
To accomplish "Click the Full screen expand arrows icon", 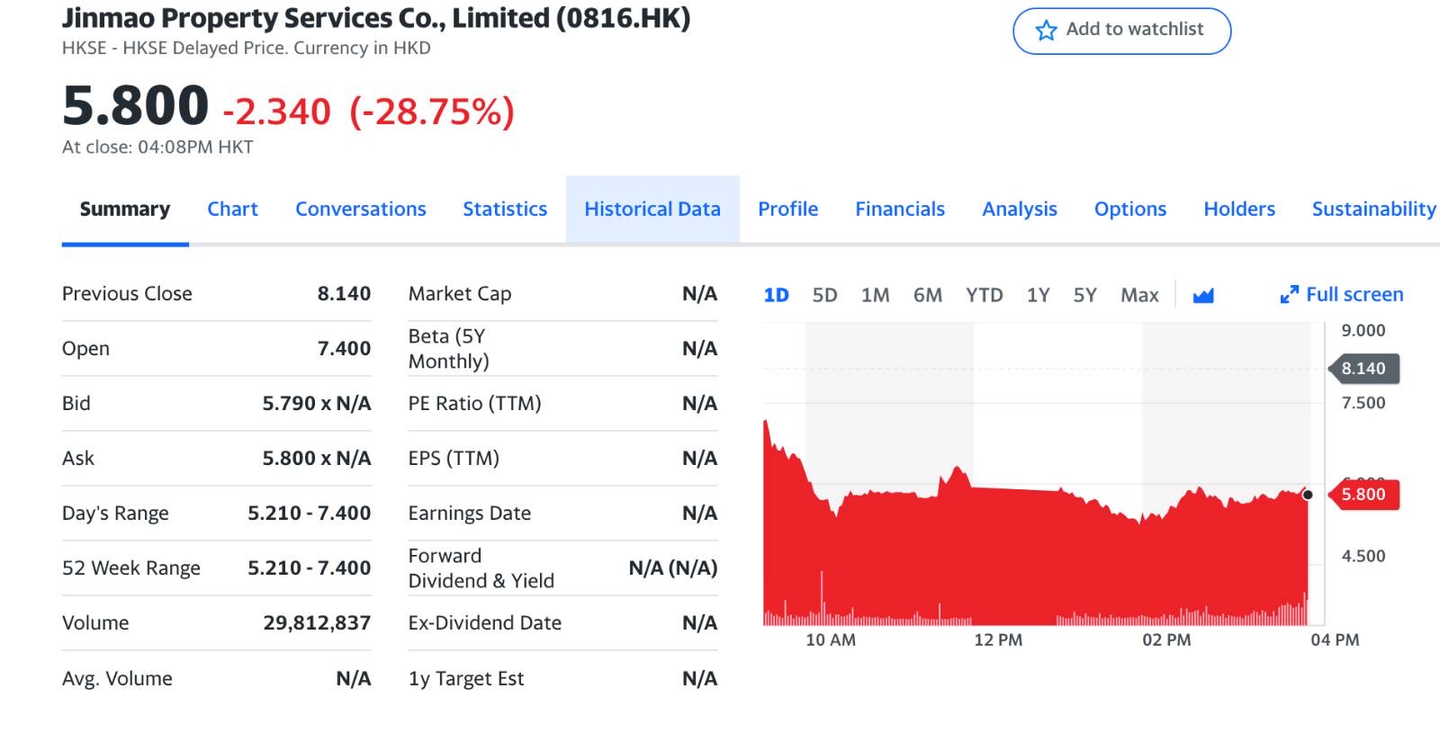I will (x=1289, y=295).
